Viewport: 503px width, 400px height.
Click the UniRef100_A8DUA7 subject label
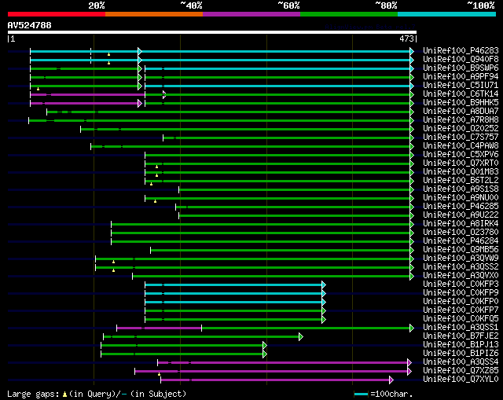tap(461, 112)
